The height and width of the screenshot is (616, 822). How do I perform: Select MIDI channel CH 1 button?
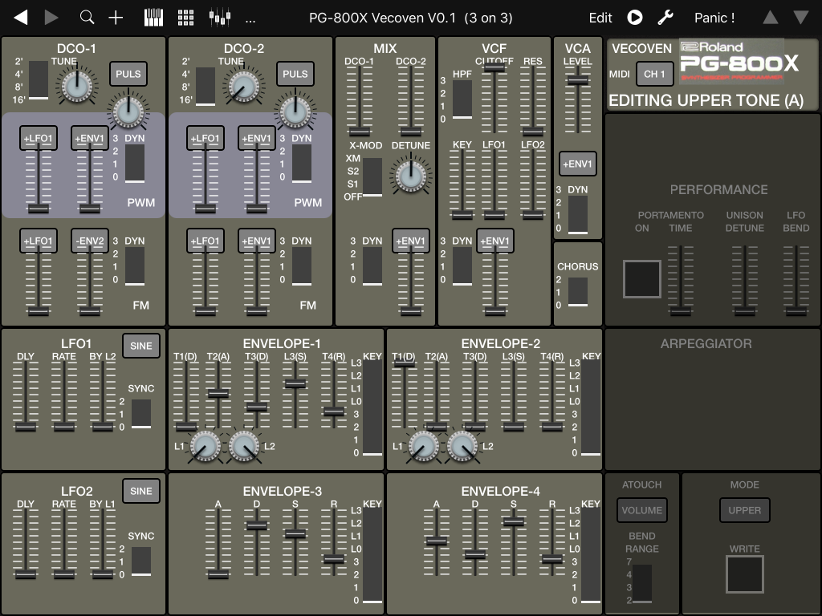tap(654, 74)
